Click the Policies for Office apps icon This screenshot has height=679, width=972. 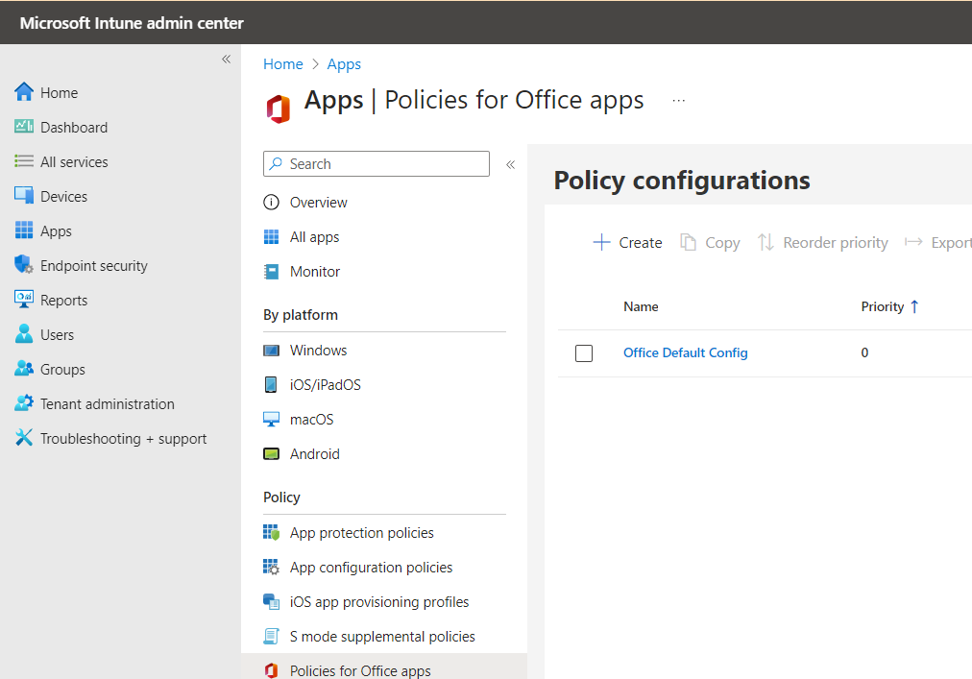coord(271,670)
